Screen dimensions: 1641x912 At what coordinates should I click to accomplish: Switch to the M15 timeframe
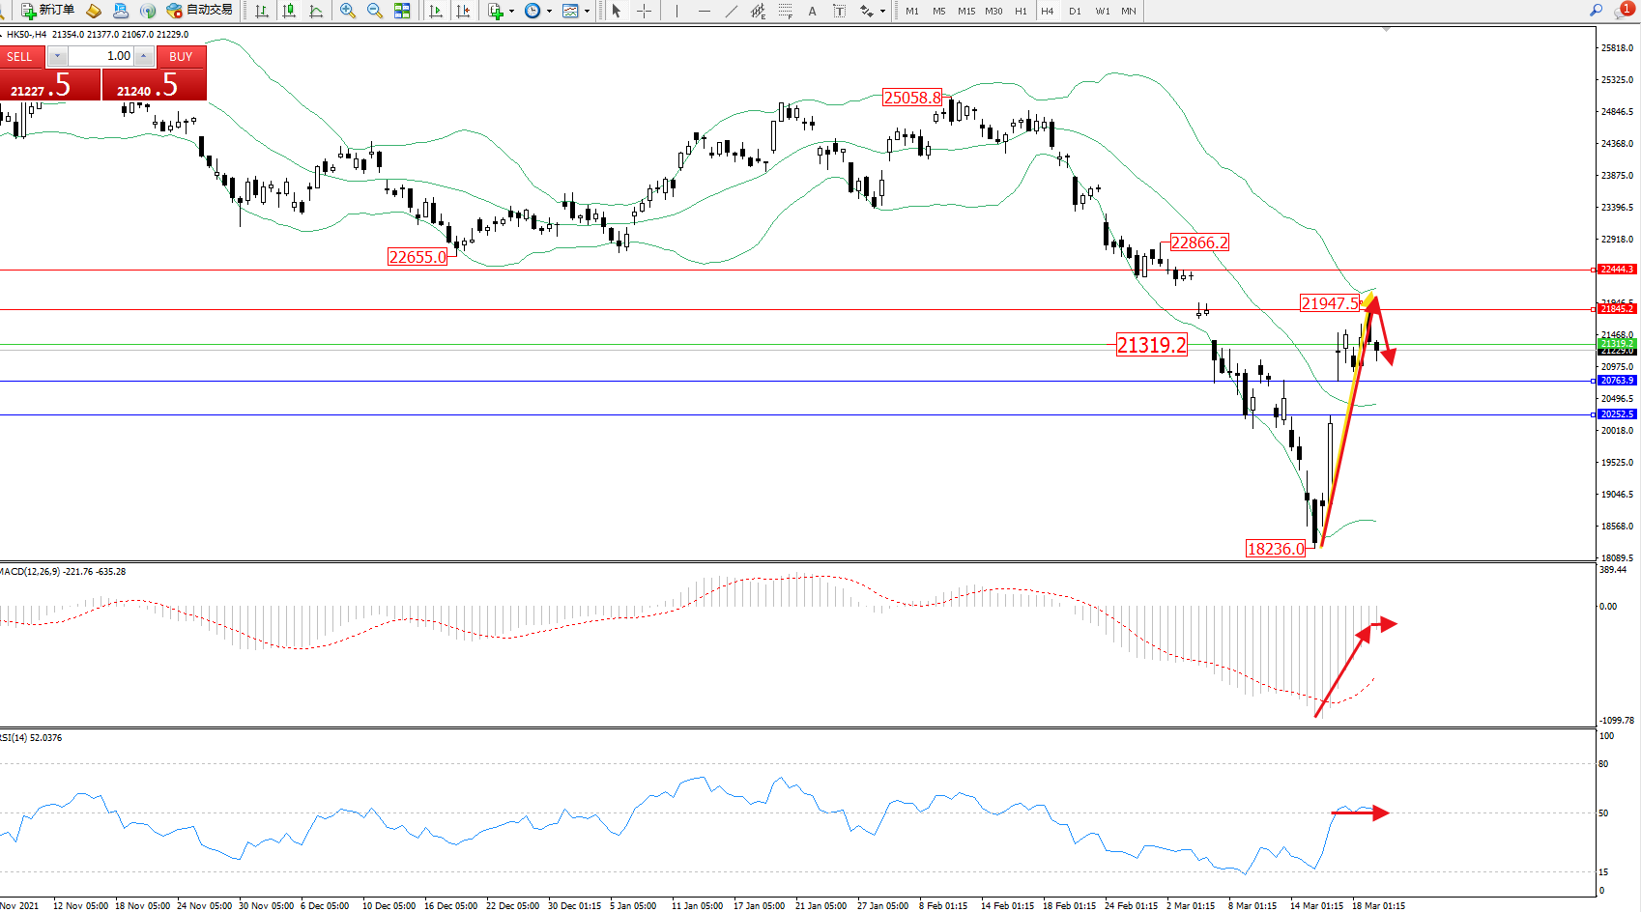point(966,12)
